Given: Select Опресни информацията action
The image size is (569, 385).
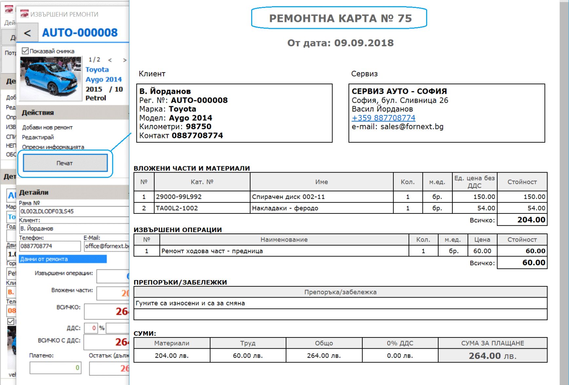Looking at the screenshot, I should 53,147.
